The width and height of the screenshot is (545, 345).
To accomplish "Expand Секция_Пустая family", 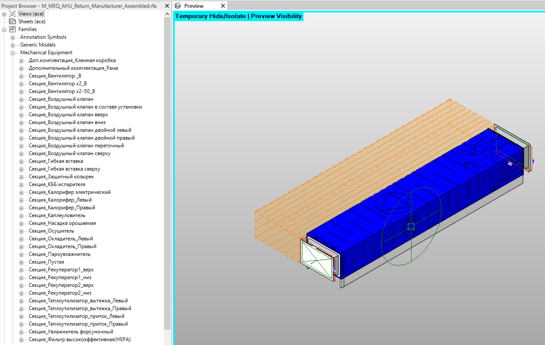I will pos(21,262).
